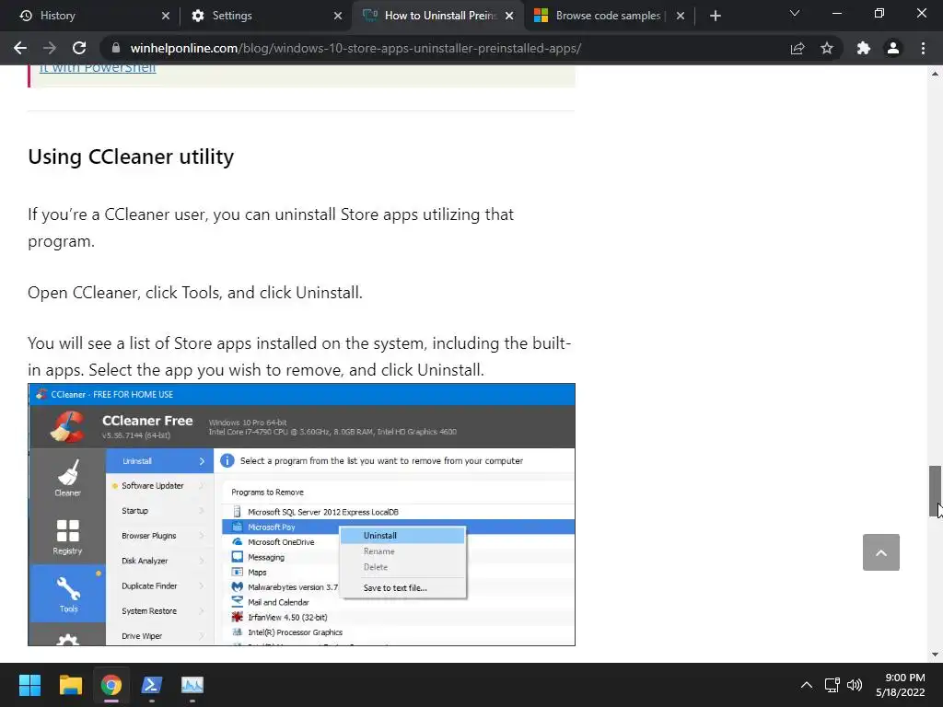Follow the 'it with PowerShell' link
Image resolution: width=943 pixels, height=707 pixels.
coord(98,68)
